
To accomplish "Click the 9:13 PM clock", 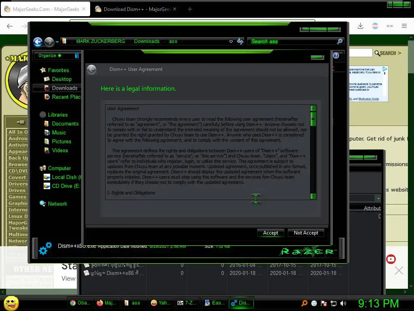I will (x=378, y=303).
